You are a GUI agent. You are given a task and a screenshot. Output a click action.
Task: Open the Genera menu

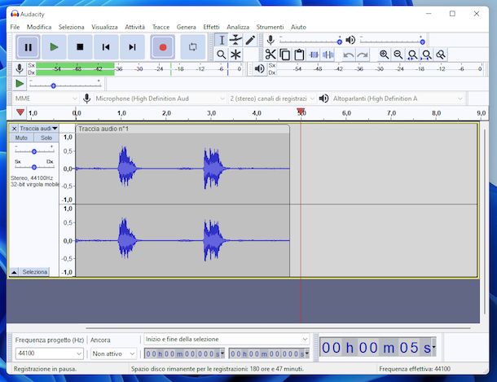pyautogui.click(x=187, y=27)
